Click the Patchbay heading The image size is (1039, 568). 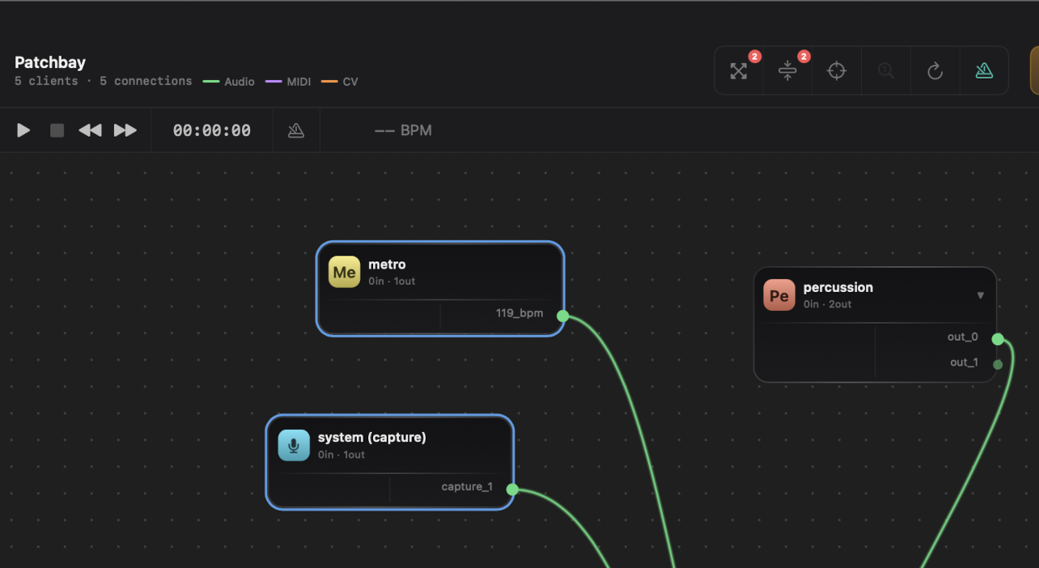[x=49, y=62]
